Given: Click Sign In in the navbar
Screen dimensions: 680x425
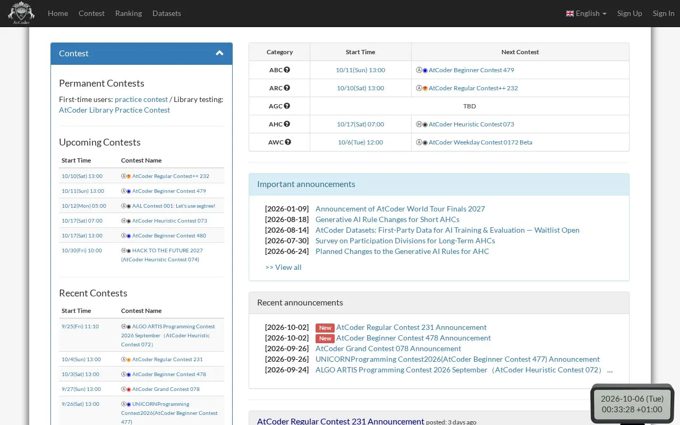Looking at the screenshot, I should (x=664, y=13).
